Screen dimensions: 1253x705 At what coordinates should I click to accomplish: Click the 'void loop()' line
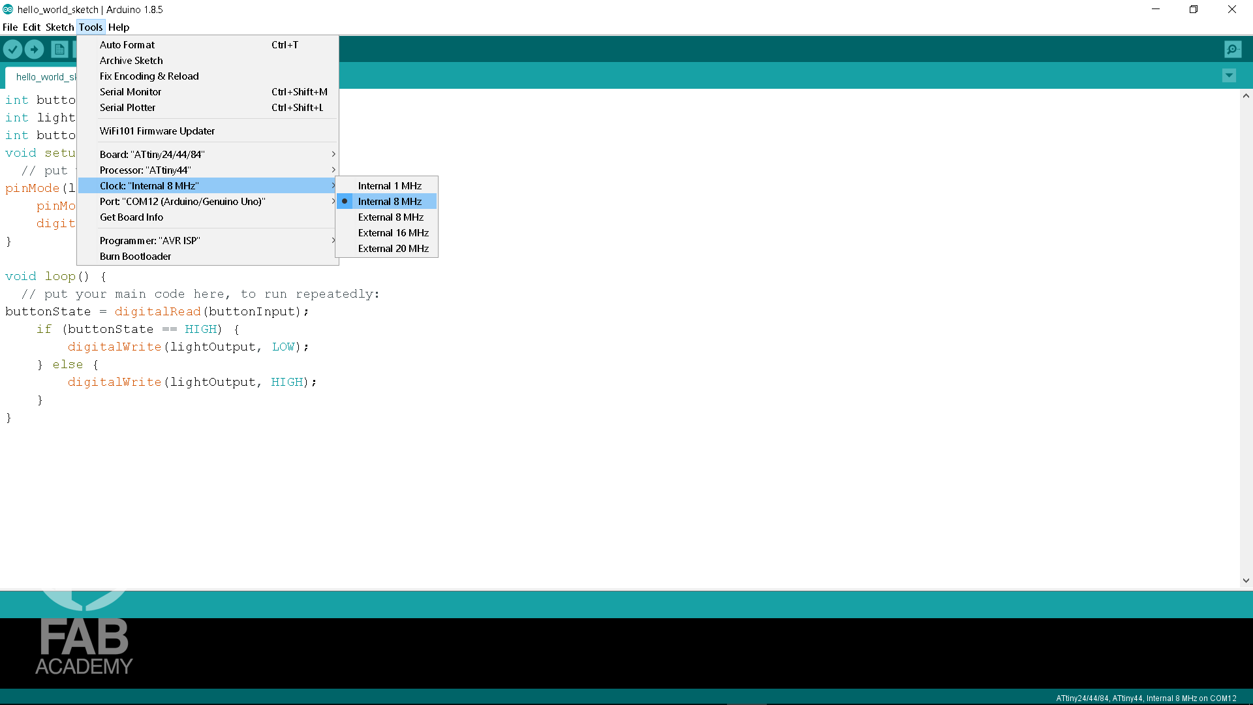[x=55, y=277]
